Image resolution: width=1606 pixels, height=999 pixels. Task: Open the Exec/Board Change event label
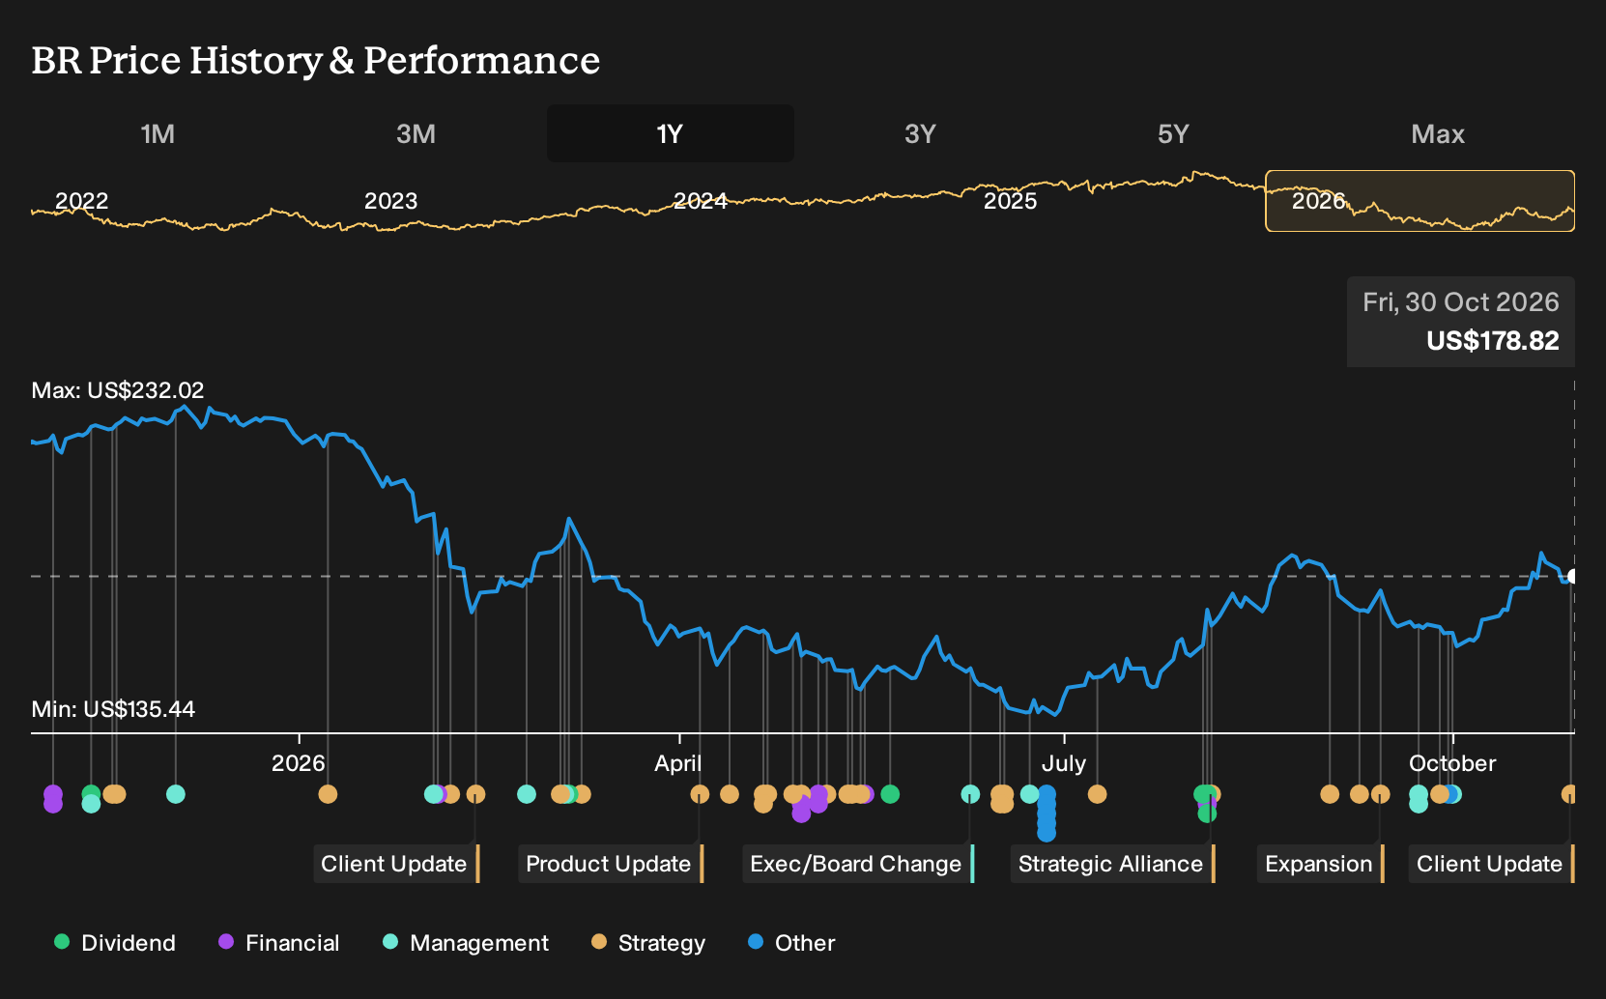858,864
